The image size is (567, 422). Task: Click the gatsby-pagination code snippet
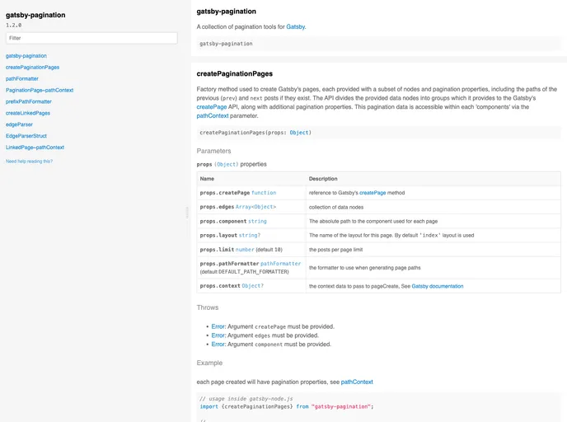[x=226, y=44]
